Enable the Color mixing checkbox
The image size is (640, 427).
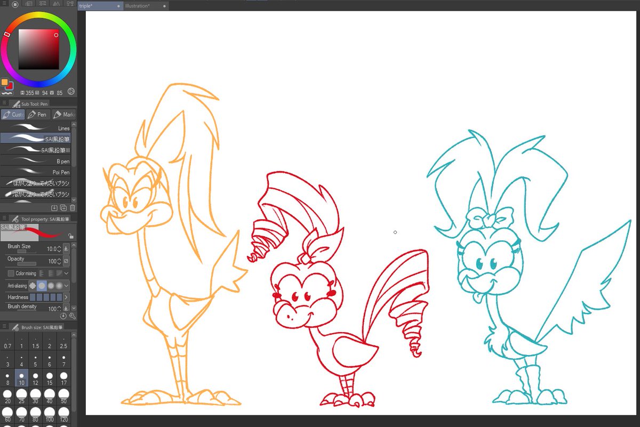pyautogui.click(x=11, y=273)
